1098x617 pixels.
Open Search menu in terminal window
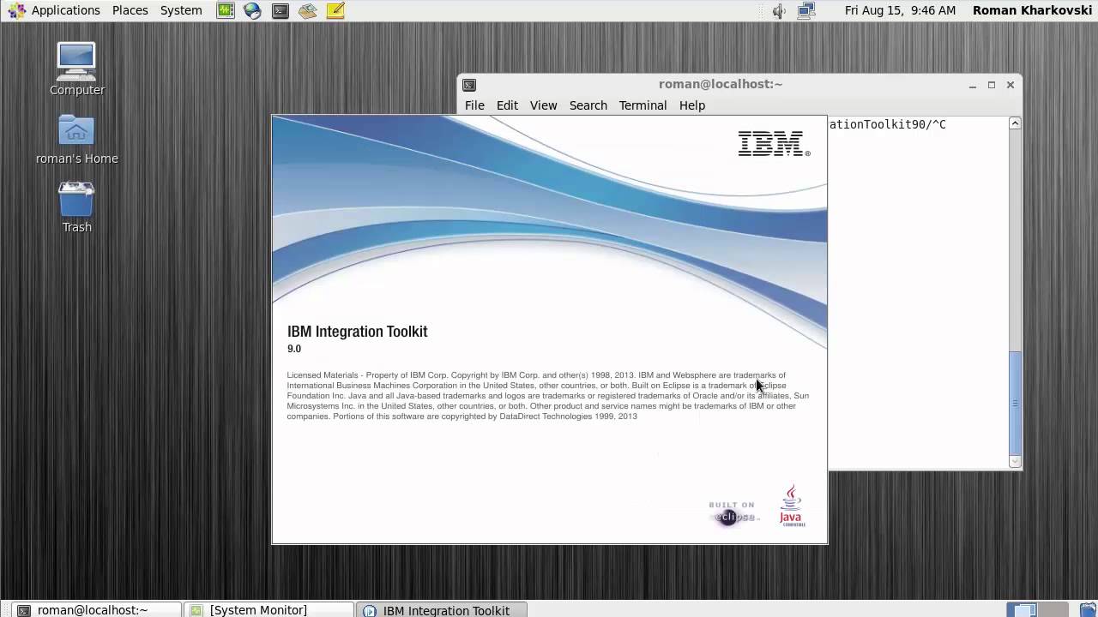588,105
